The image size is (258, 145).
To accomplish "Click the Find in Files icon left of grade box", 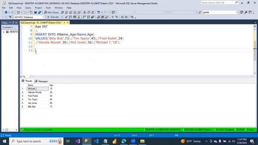I will pos(200,12).
